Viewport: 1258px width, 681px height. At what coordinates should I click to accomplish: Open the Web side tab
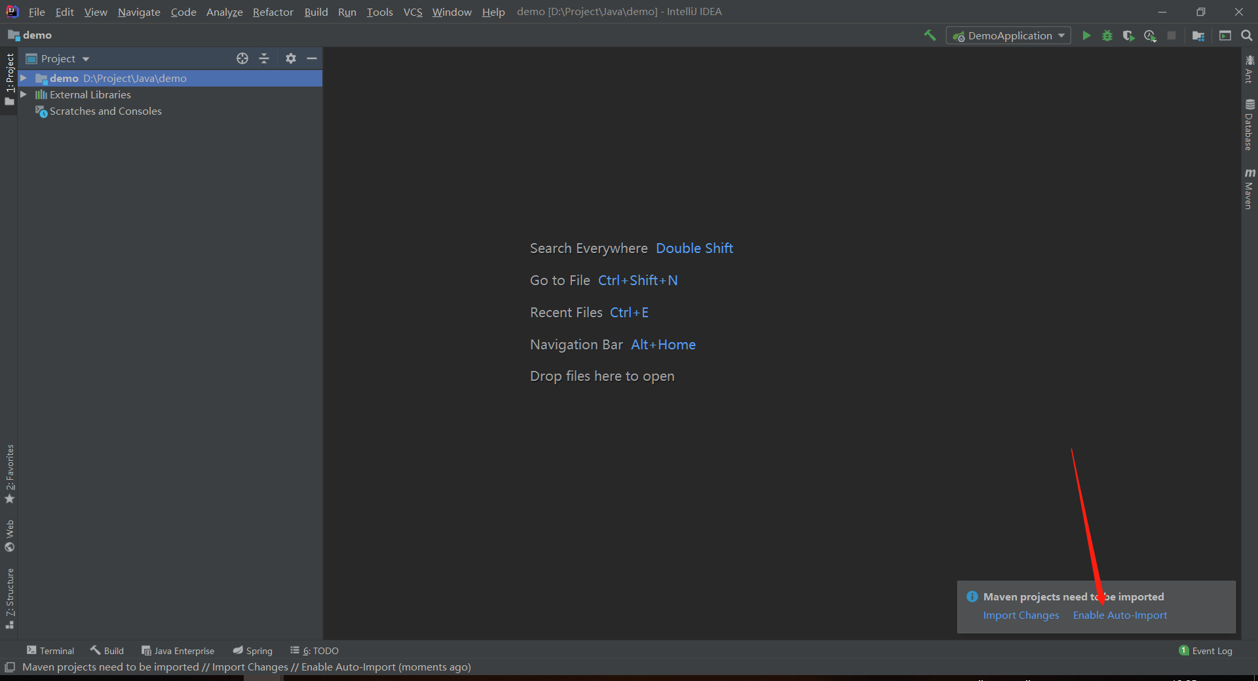tap(9, 535)
